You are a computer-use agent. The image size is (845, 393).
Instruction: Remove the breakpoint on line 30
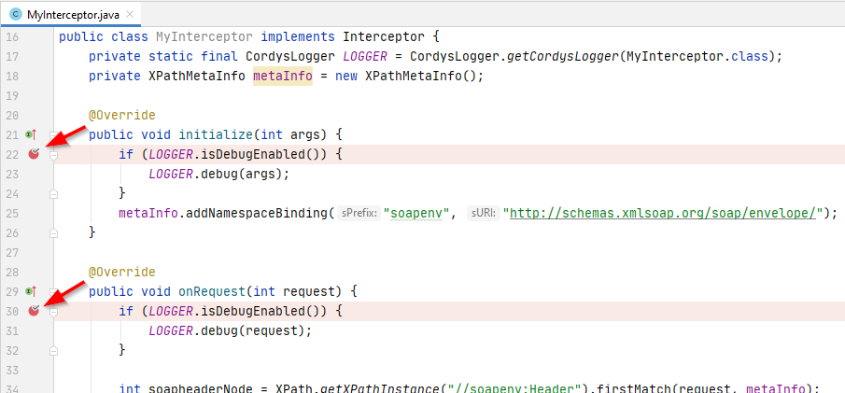click(34, 311)
